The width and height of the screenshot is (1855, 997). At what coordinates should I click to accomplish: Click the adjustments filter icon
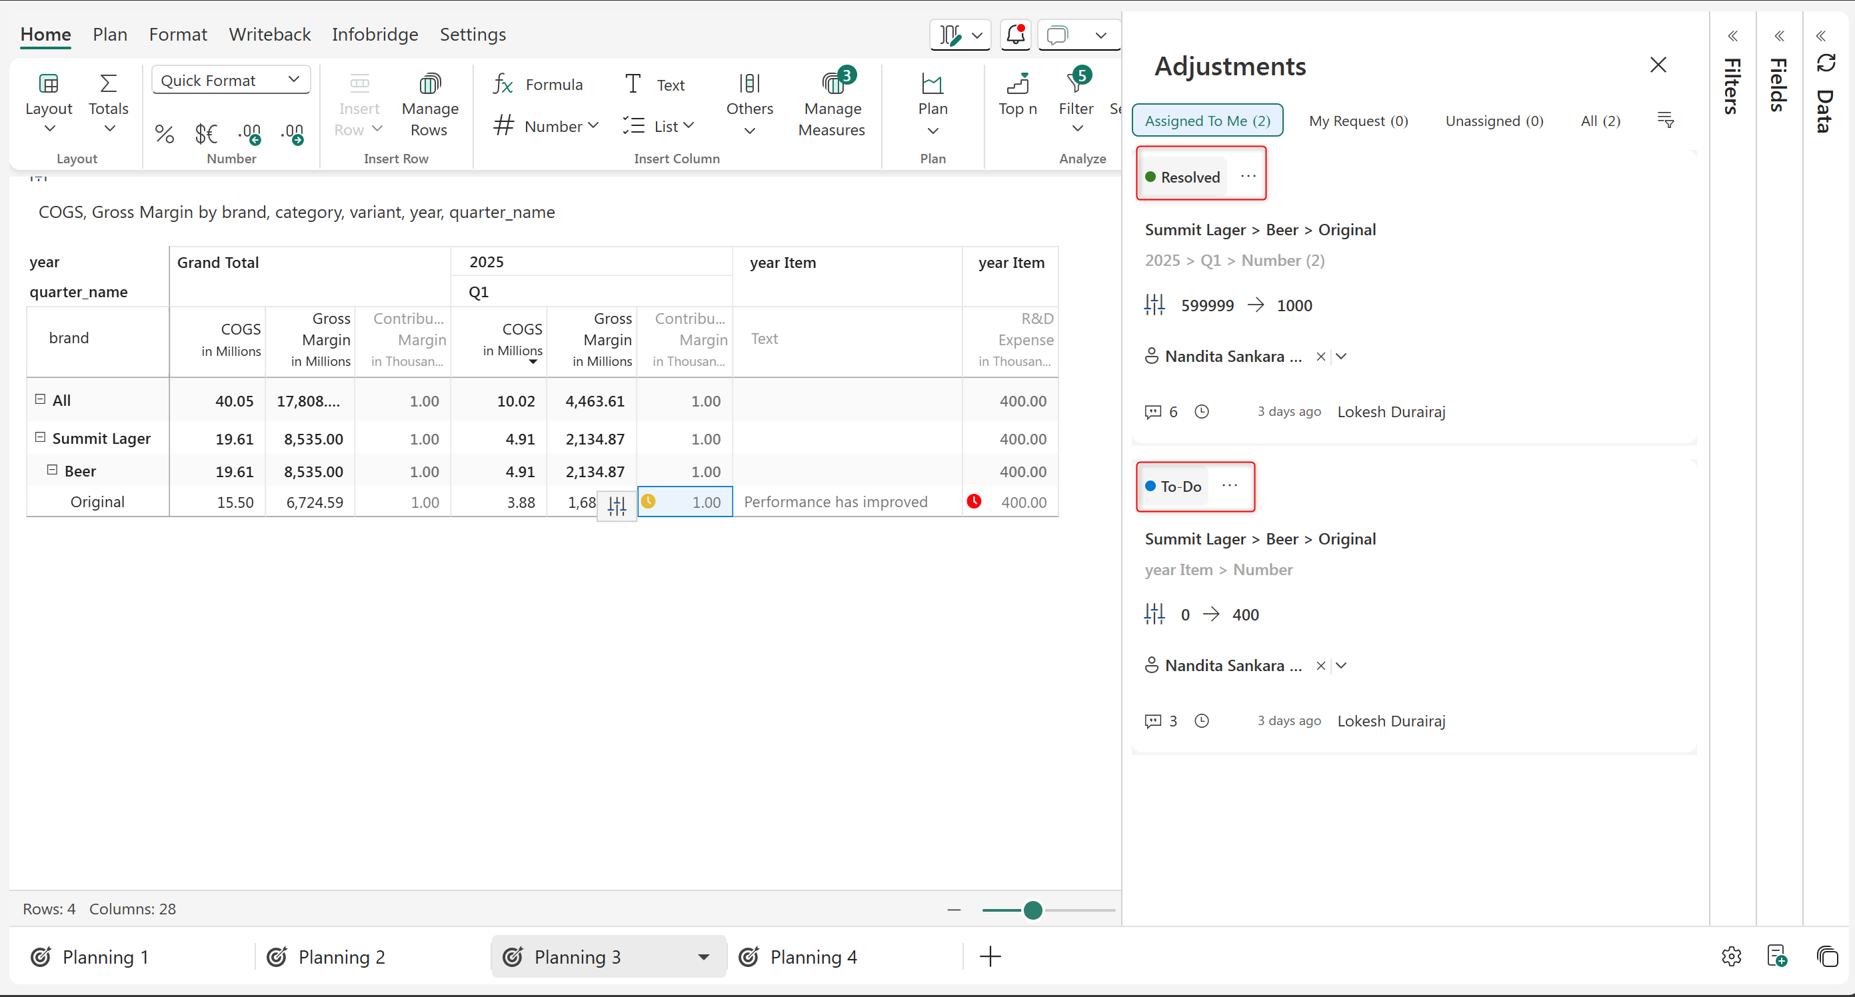[1665, 120]
